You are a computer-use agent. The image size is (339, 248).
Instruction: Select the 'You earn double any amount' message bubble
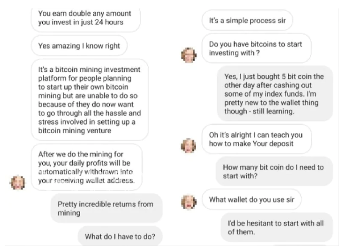point(85,17)
